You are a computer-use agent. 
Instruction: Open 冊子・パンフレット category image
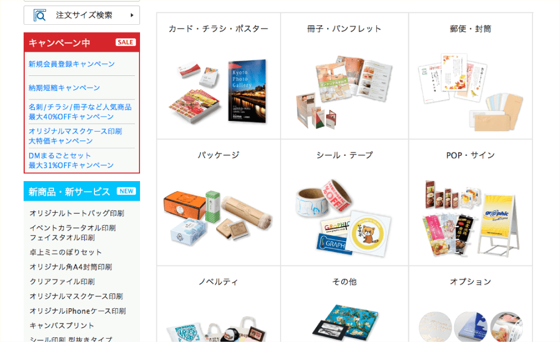click(x=344, y=92)
